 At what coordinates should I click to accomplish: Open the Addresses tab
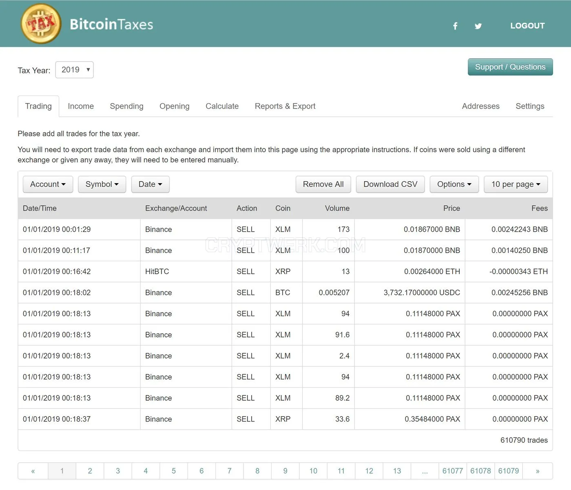(x=481, y=106)
